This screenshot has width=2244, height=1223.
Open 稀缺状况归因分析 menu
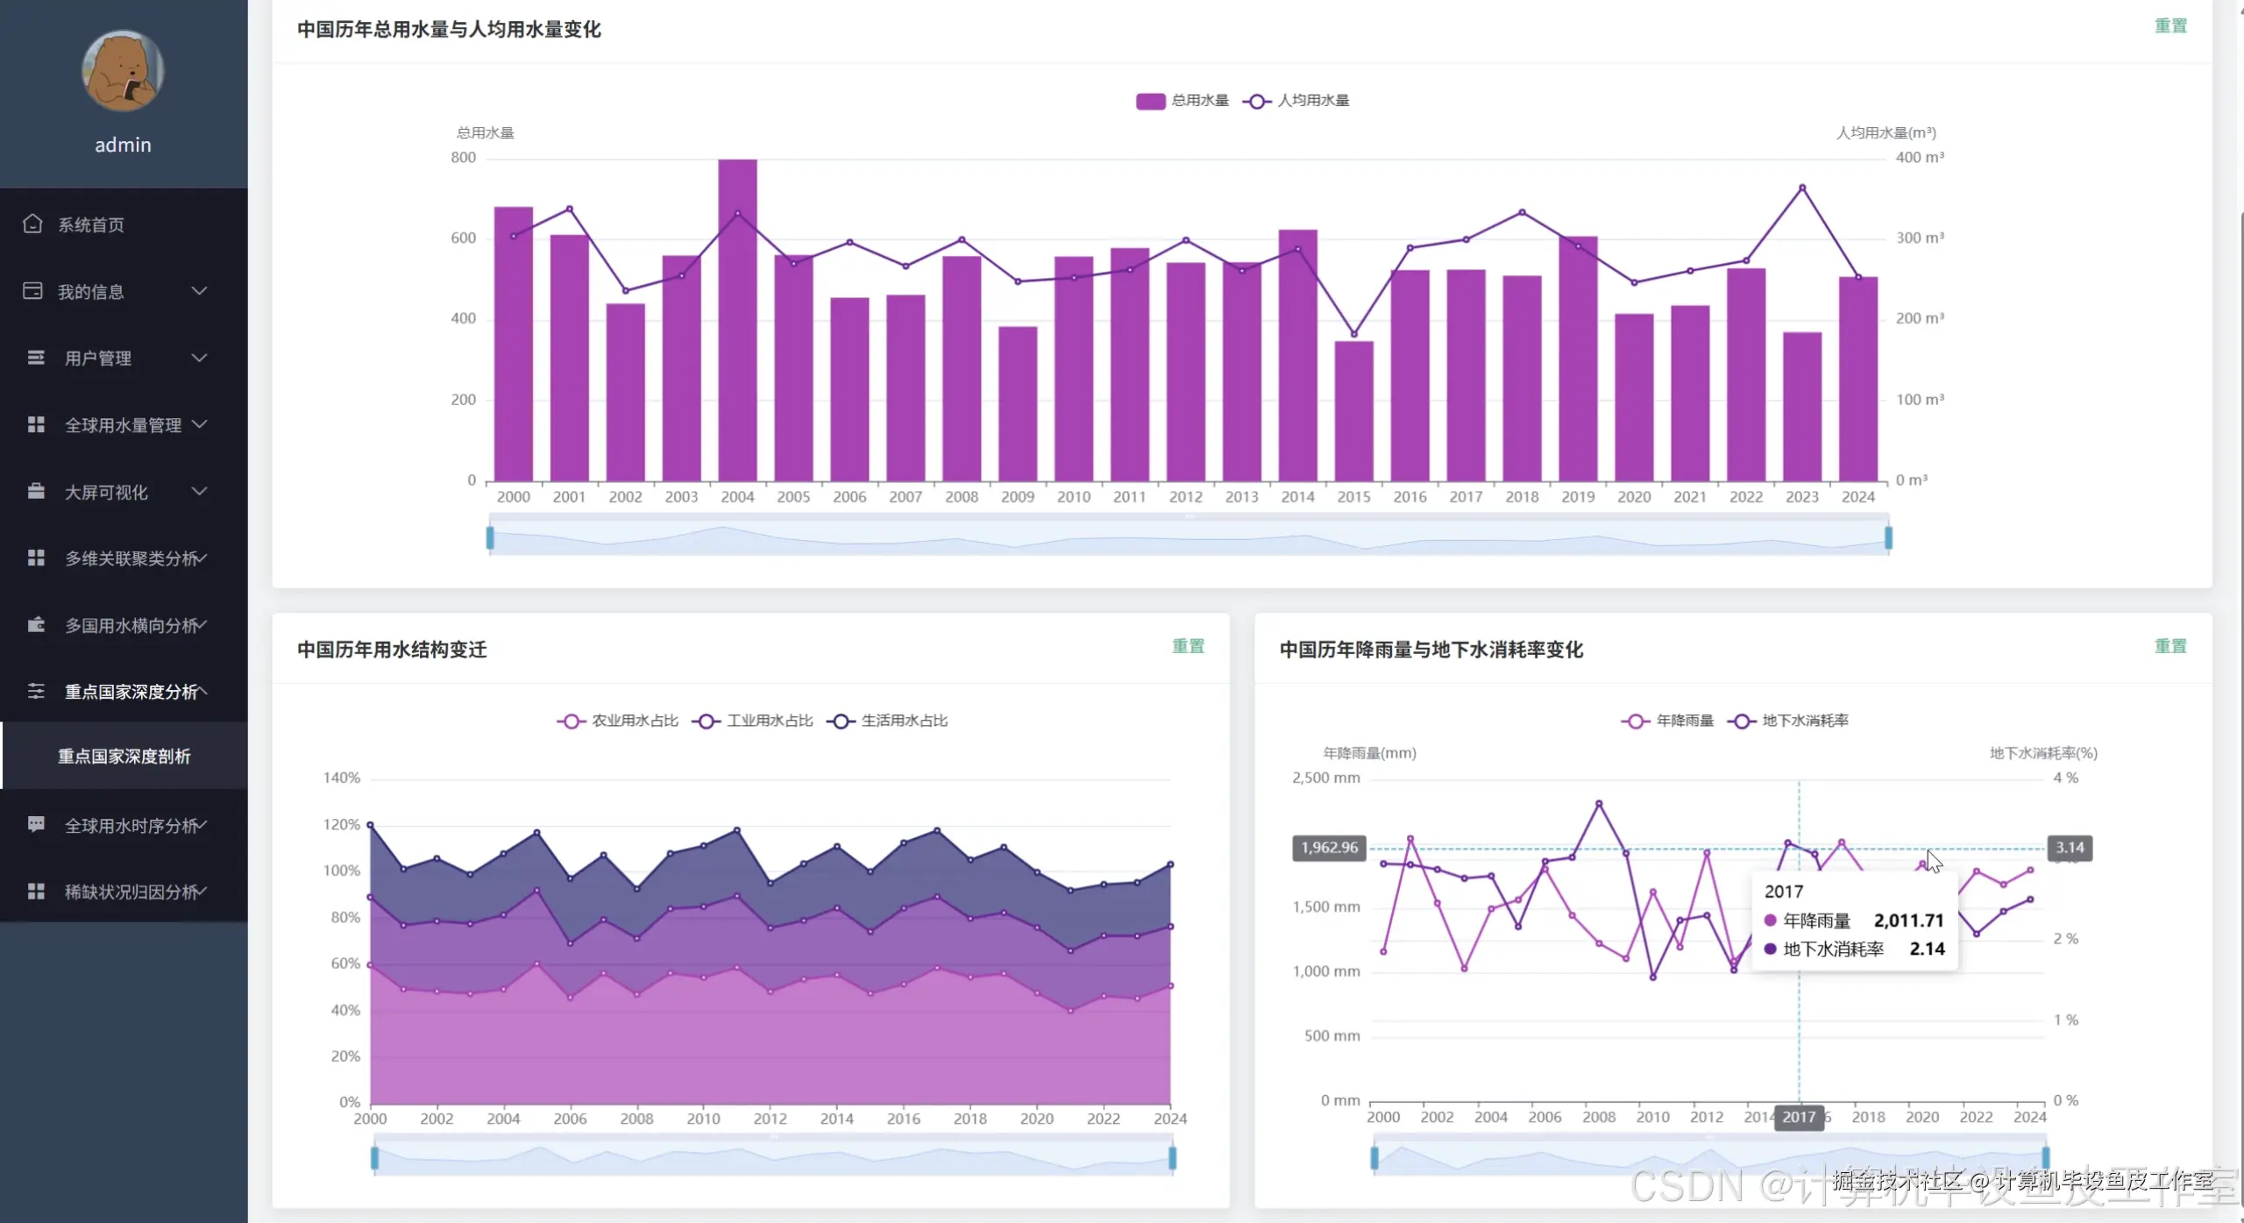(131, 892)
